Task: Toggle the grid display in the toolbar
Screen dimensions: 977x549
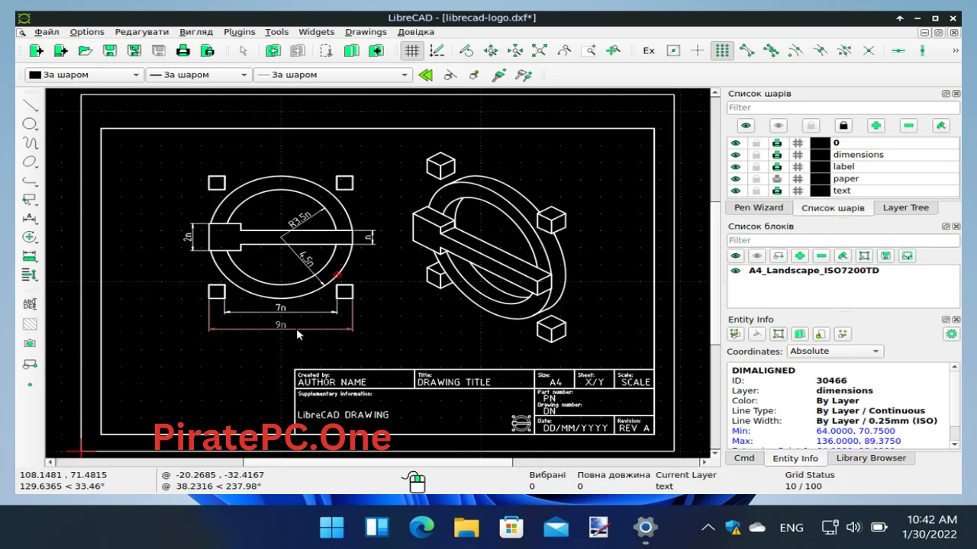Action: coord(411,50)
